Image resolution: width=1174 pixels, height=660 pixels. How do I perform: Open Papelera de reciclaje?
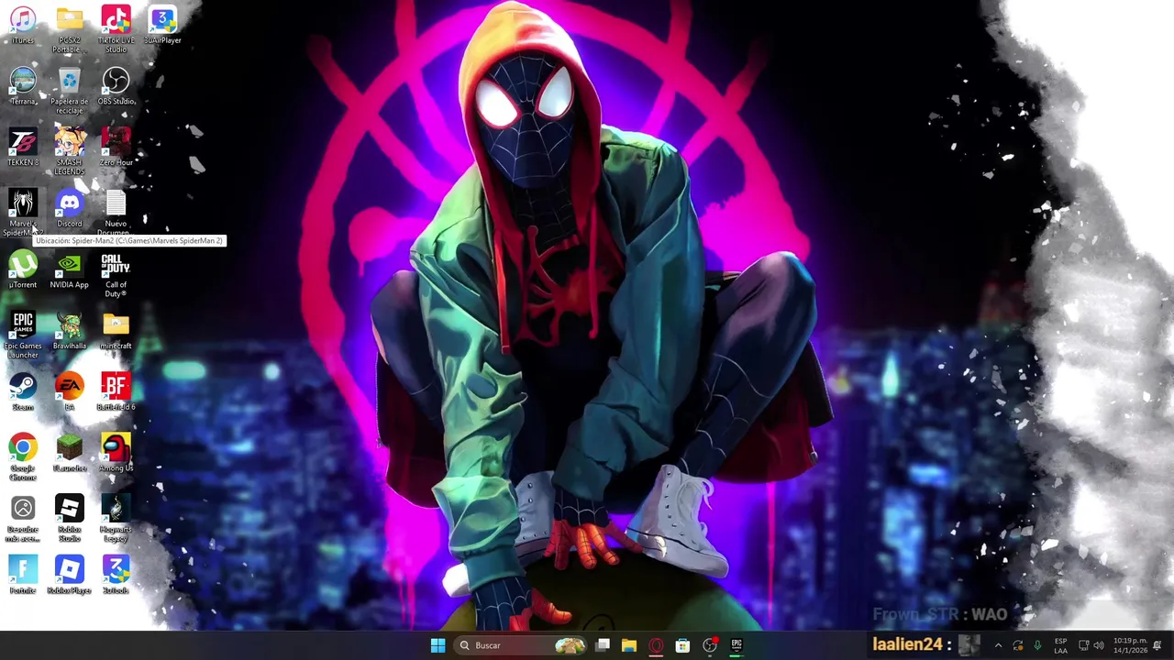pyautogui.click(x=69, y=91)
